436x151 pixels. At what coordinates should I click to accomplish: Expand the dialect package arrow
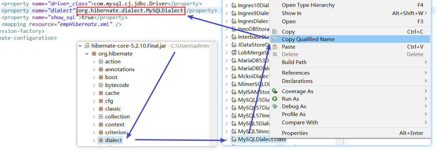coord(94,140)
